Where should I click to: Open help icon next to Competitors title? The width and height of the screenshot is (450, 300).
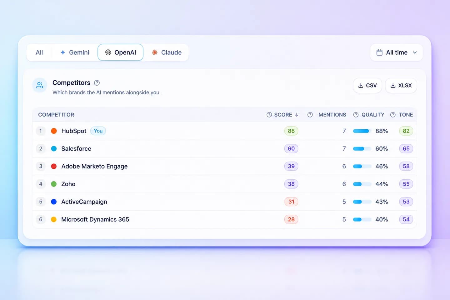(x=97, y=83)
